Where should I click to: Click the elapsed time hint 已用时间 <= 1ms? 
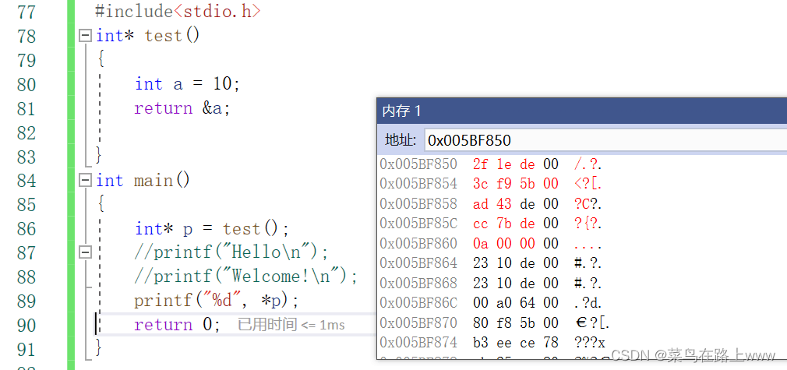tap(291, 325)
